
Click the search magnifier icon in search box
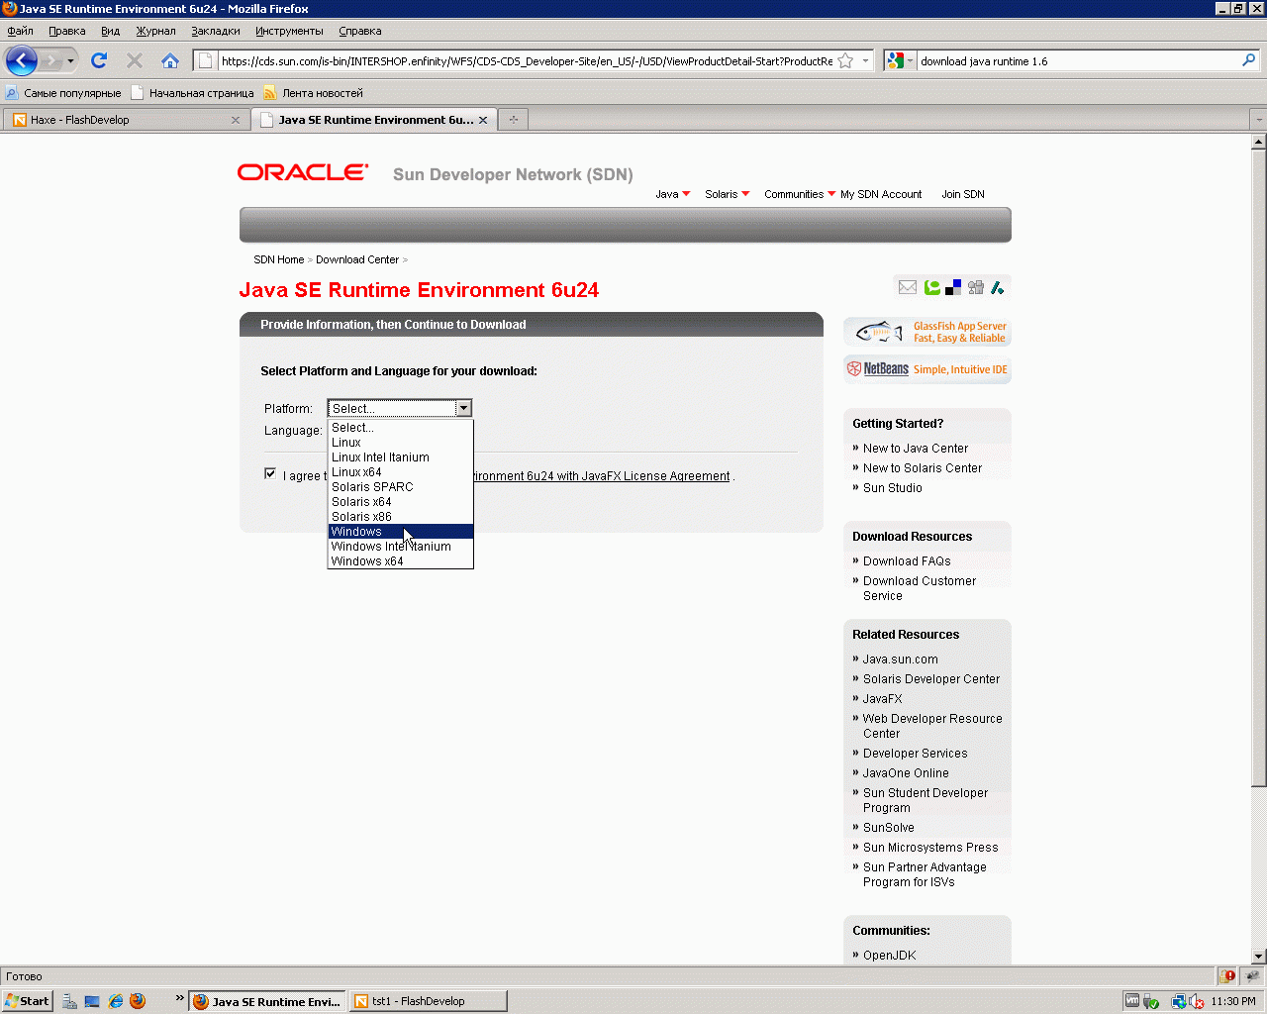pyautogui.click(x=1249, y=61)
